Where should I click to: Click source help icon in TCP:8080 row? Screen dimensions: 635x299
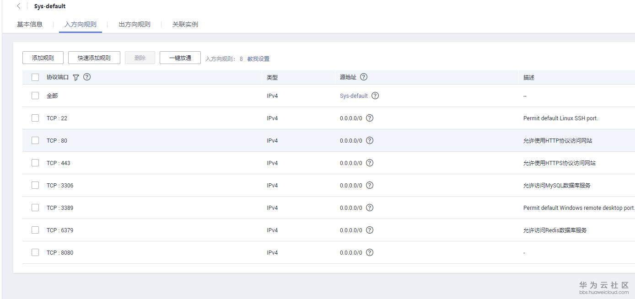(x=370, y=252)
